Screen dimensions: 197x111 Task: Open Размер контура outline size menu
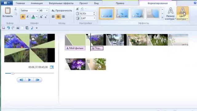click(170, 14)
